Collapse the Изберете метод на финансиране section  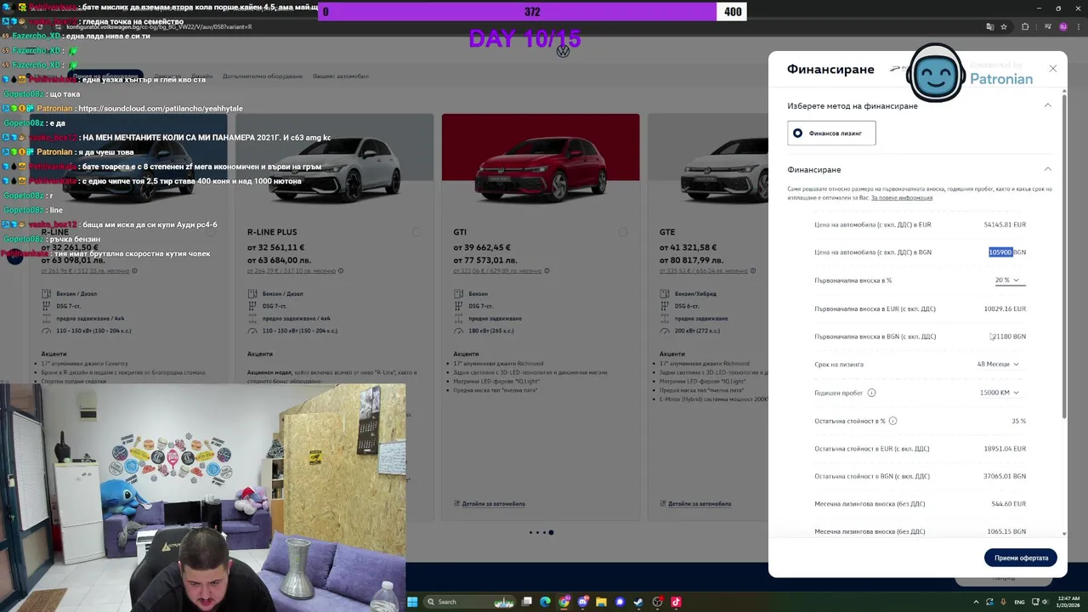coord(1047,105)
